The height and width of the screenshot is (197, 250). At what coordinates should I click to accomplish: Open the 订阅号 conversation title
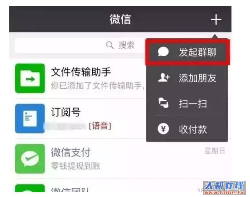(66, 112)
